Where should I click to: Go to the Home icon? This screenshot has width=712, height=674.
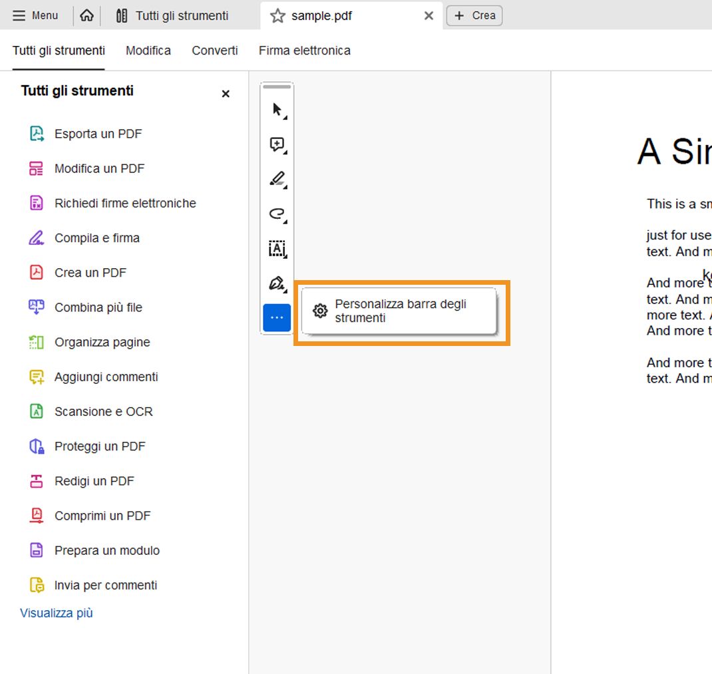pos(87,15)
